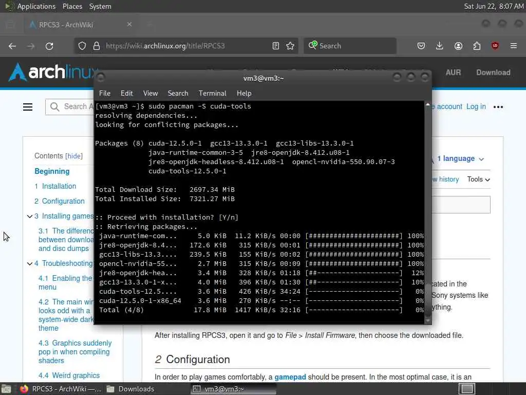Viewport: 526px width, 395px height.
Task: Open the page history link
Action: click(445, 179)
